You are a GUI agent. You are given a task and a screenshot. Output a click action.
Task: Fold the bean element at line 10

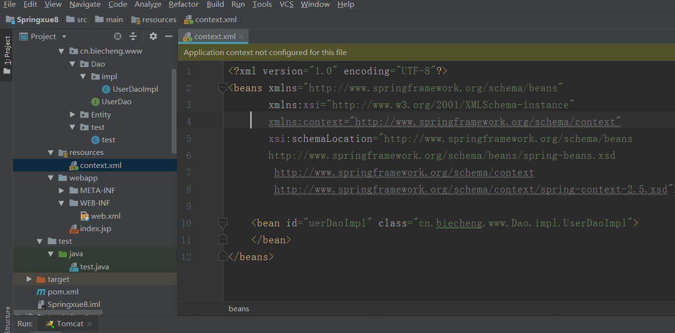(222, 223)
